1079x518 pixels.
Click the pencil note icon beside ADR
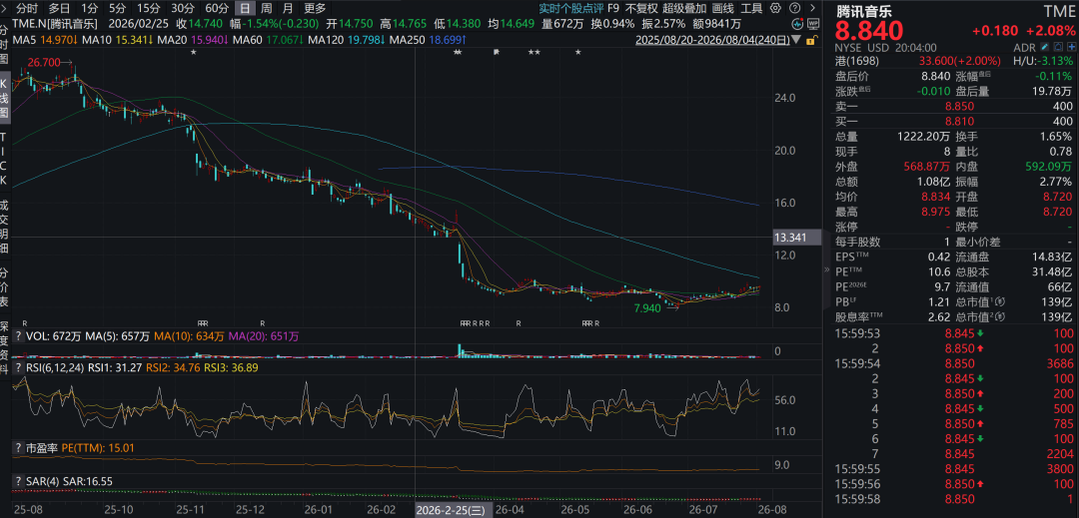pyautogui.click(x=1045, y=47)
